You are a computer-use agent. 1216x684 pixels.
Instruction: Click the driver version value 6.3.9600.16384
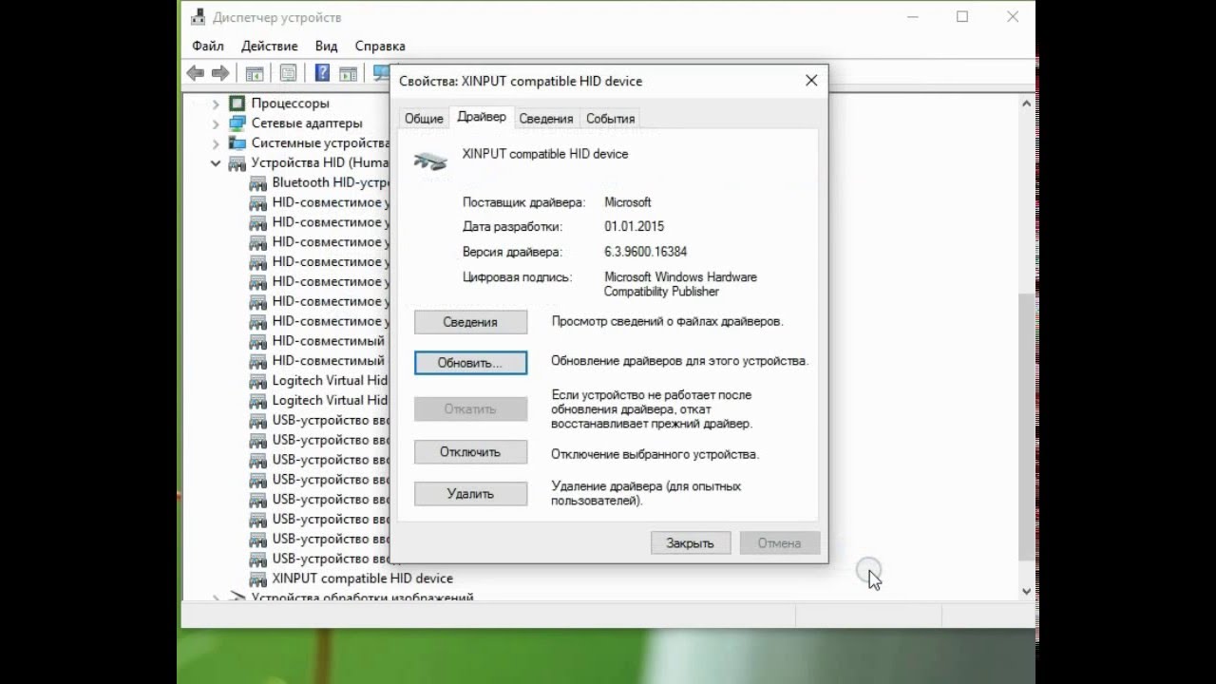pos(645,252)
